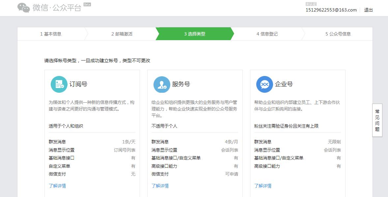The image size is (388, 197).
Task: Select the 订阅号 account type card
Action: (92, 132)
